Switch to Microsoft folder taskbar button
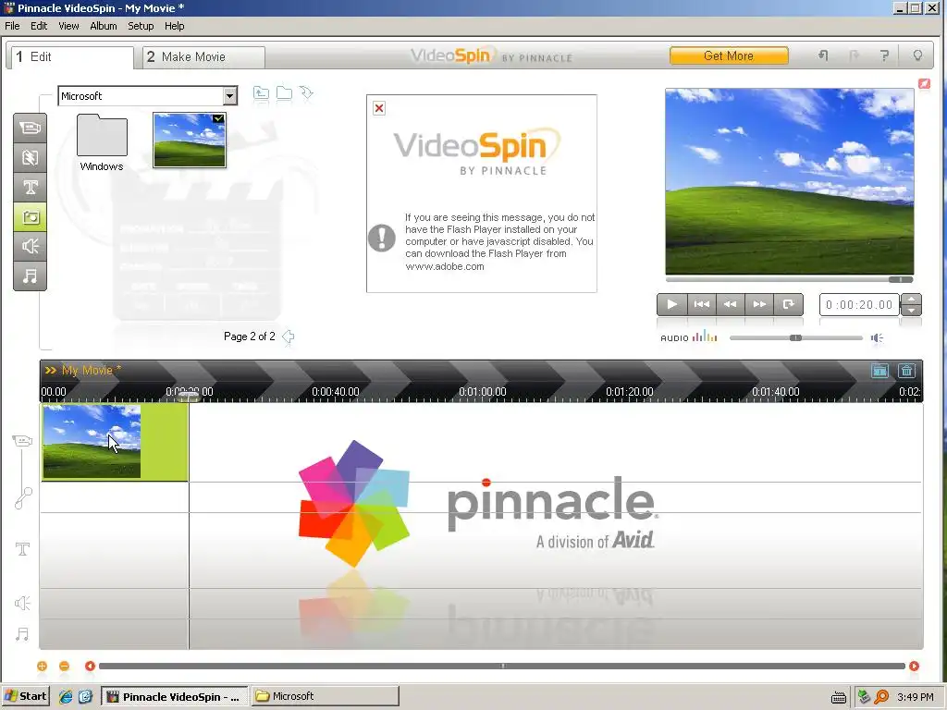The width and height of the screenshot is (947, 710). [x=325, y=696]
